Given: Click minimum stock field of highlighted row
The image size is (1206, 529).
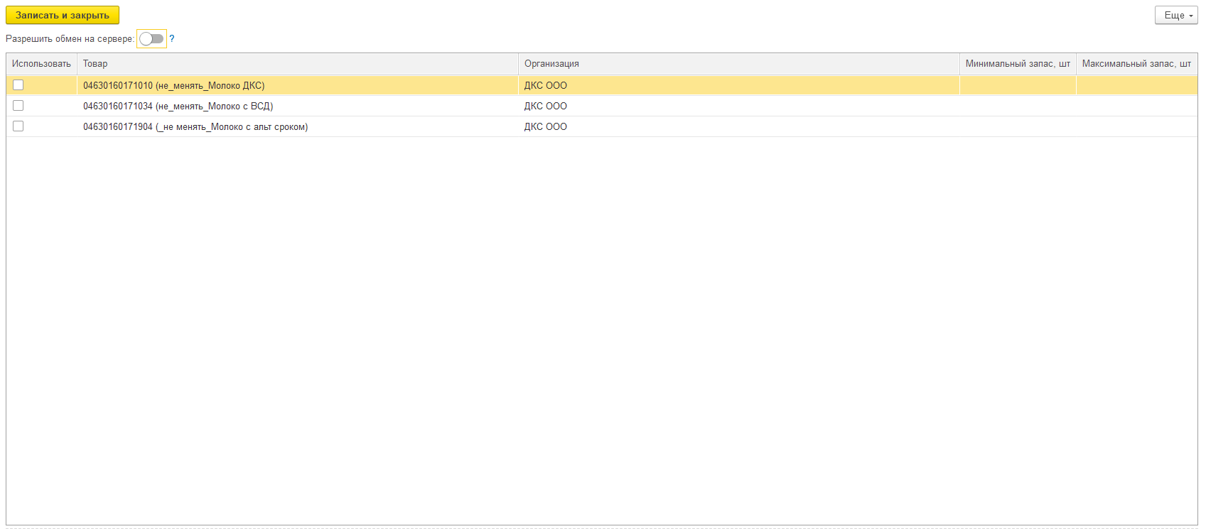Looking at the screenshot, I should (x=1017, y=86).
